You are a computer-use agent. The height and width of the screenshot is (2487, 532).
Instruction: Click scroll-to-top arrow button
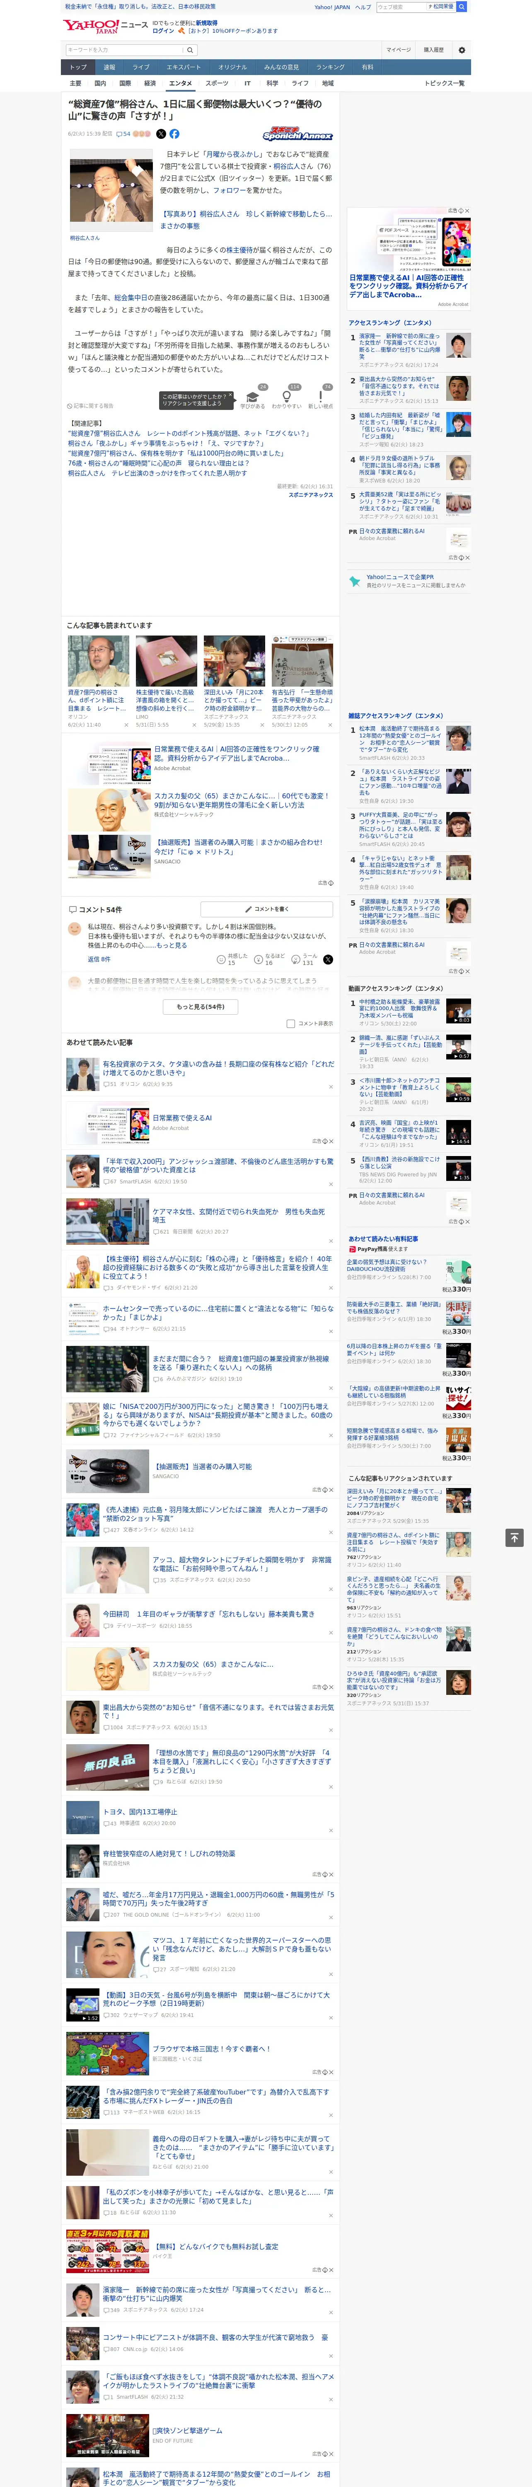coord(515,1538)
